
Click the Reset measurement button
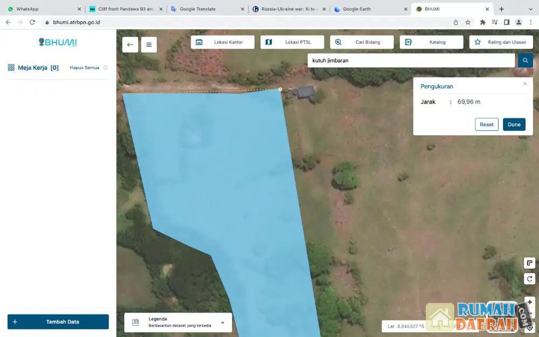tap(486, 125)
